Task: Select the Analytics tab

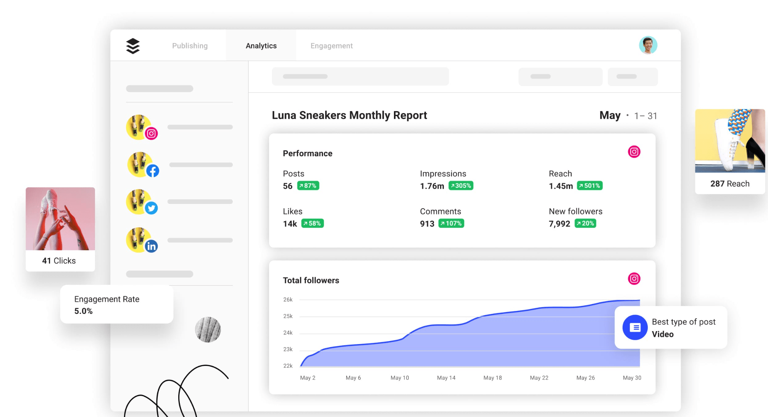Action: [261, 45]
